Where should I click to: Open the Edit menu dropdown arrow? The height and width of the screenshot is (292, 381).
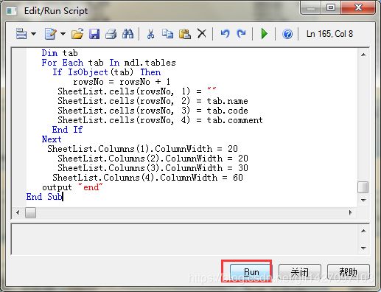click(34, 34)
